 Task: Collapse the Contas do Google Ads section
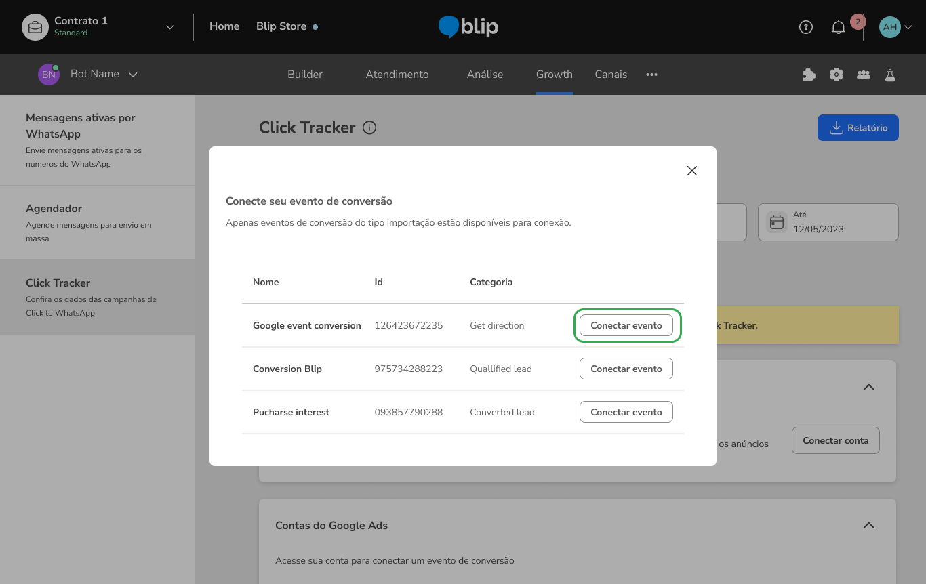tap(868, 526)
